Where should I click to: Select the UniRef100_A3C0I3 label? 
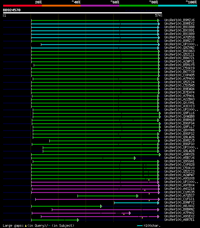click(x=179, y=106)
